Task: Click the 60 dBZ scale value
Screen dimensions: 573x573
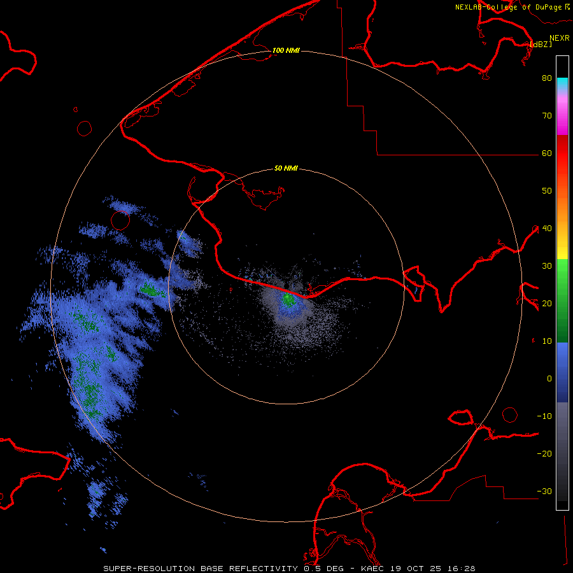Action: pos(547,153)
